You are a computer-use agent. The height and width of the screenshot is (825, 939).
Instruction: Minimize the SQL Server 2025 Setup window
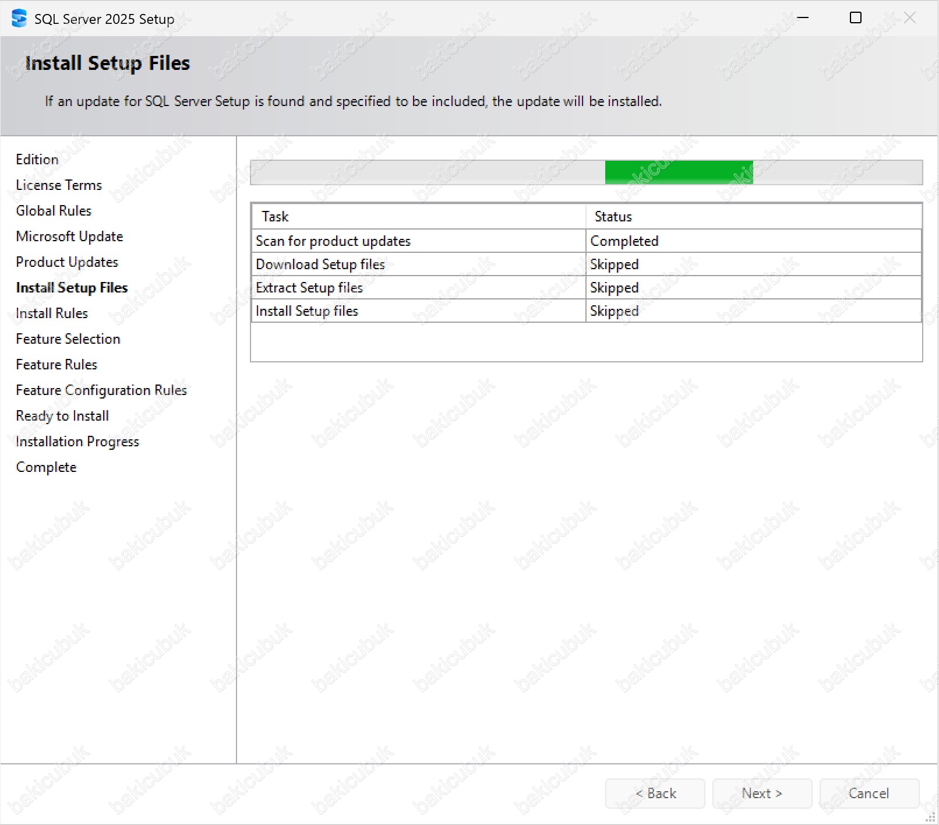point(803,18)
